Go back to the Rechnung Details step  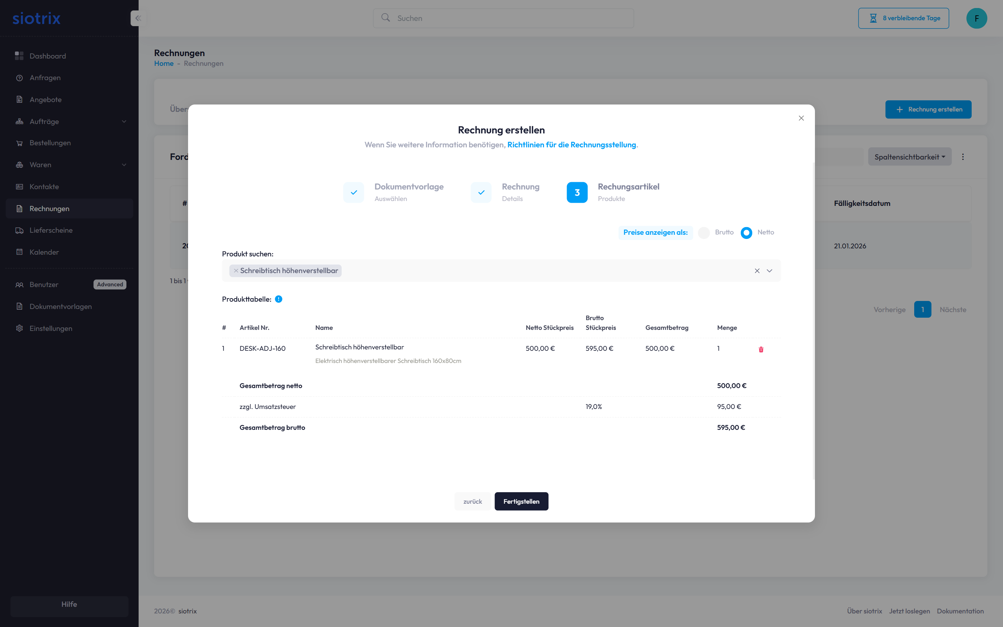(x=481, y=192)
